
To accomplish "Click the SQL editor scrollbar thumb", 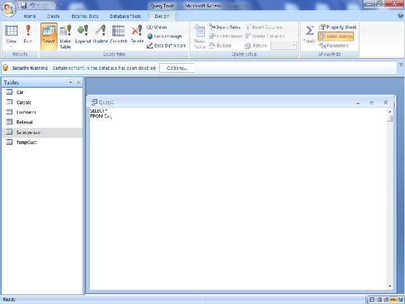I will tap(390, 118).
